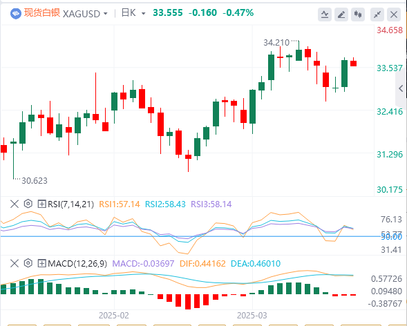
Task: Open the 日K timeframe dropdown arrow
Action: 143,14
